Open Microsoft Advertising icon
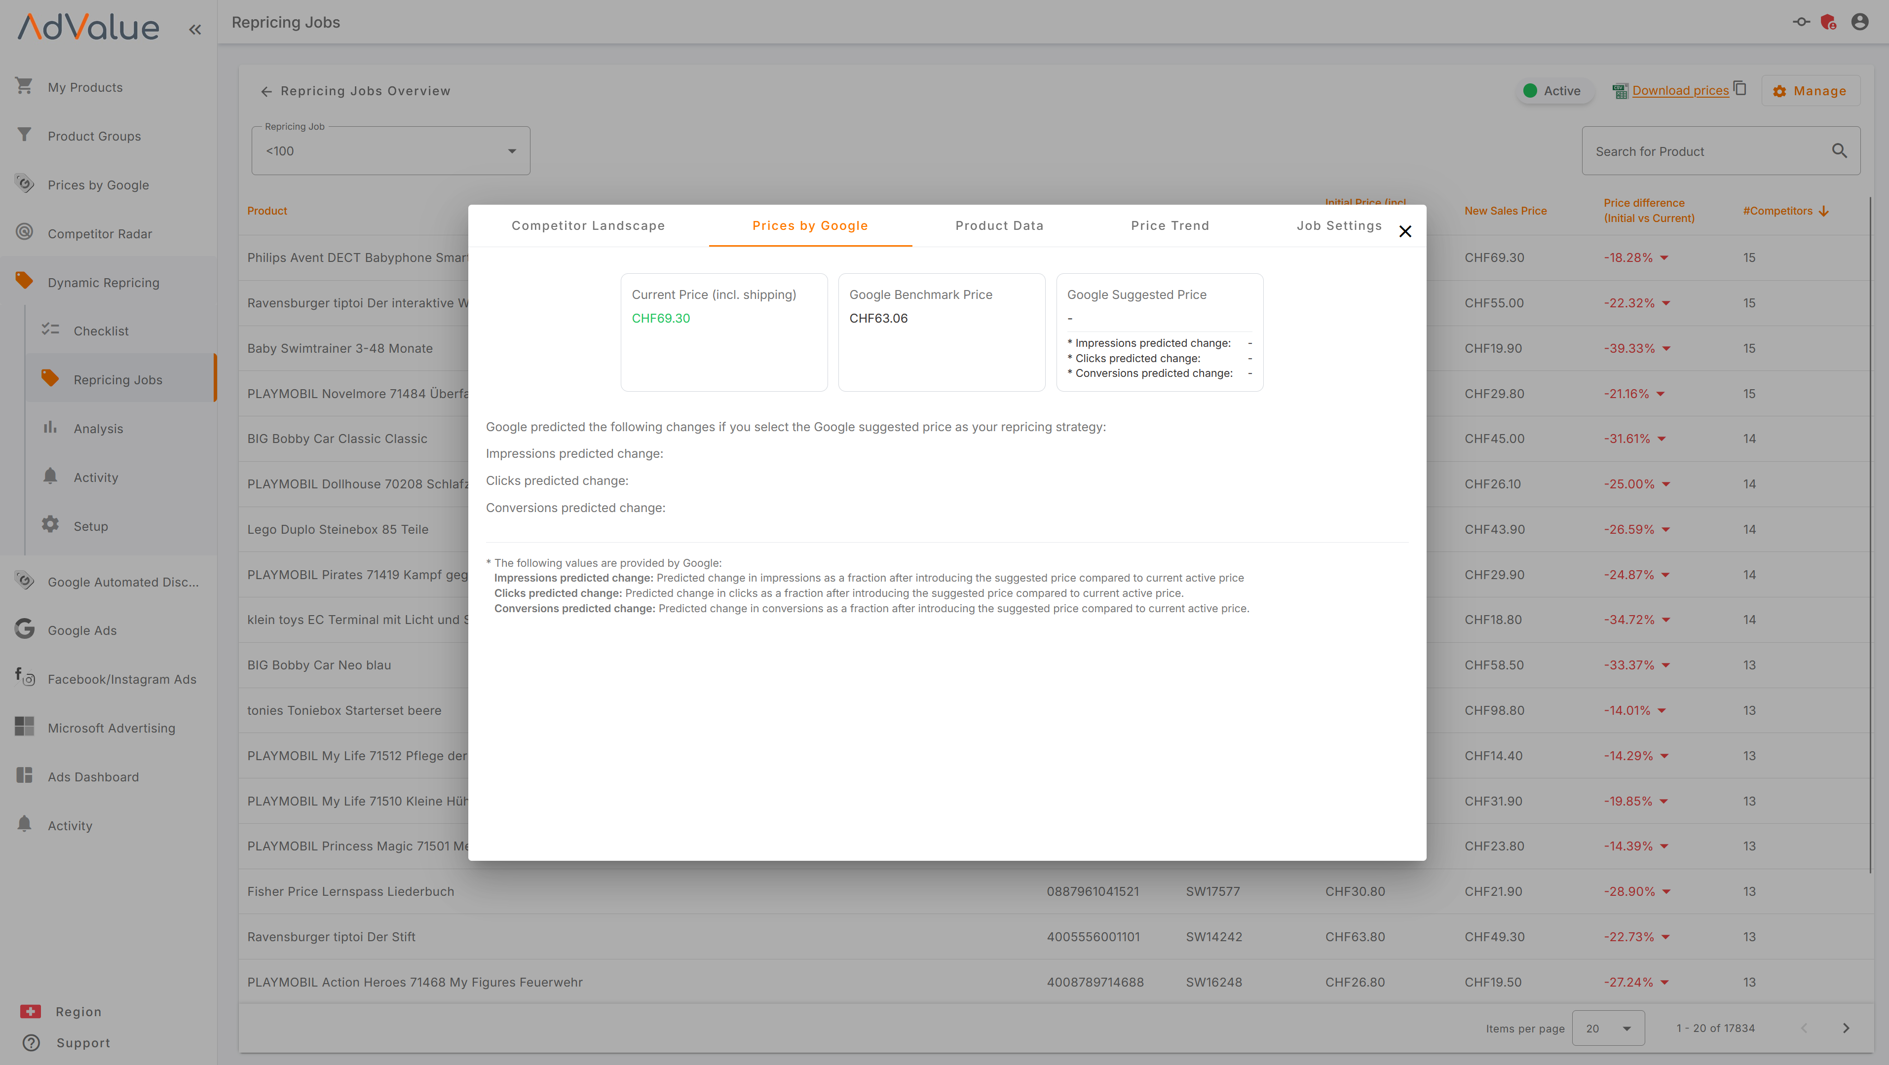The width and height of the screenshot is (1889, 1065). (x=24, y=727)
